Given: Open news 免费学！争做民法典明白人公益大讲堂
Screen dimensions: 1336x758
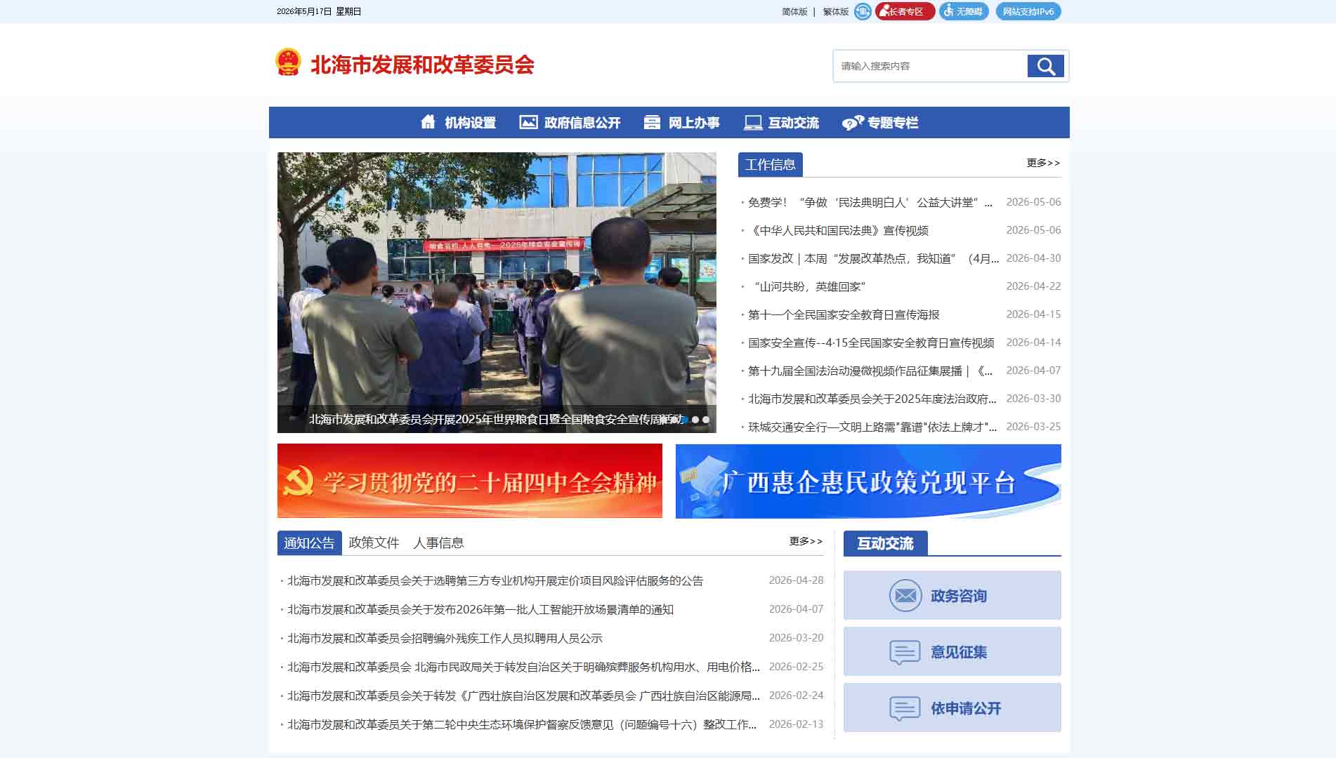Looking at the screenshot, I should pyautogui.click(x=870, y=202).
